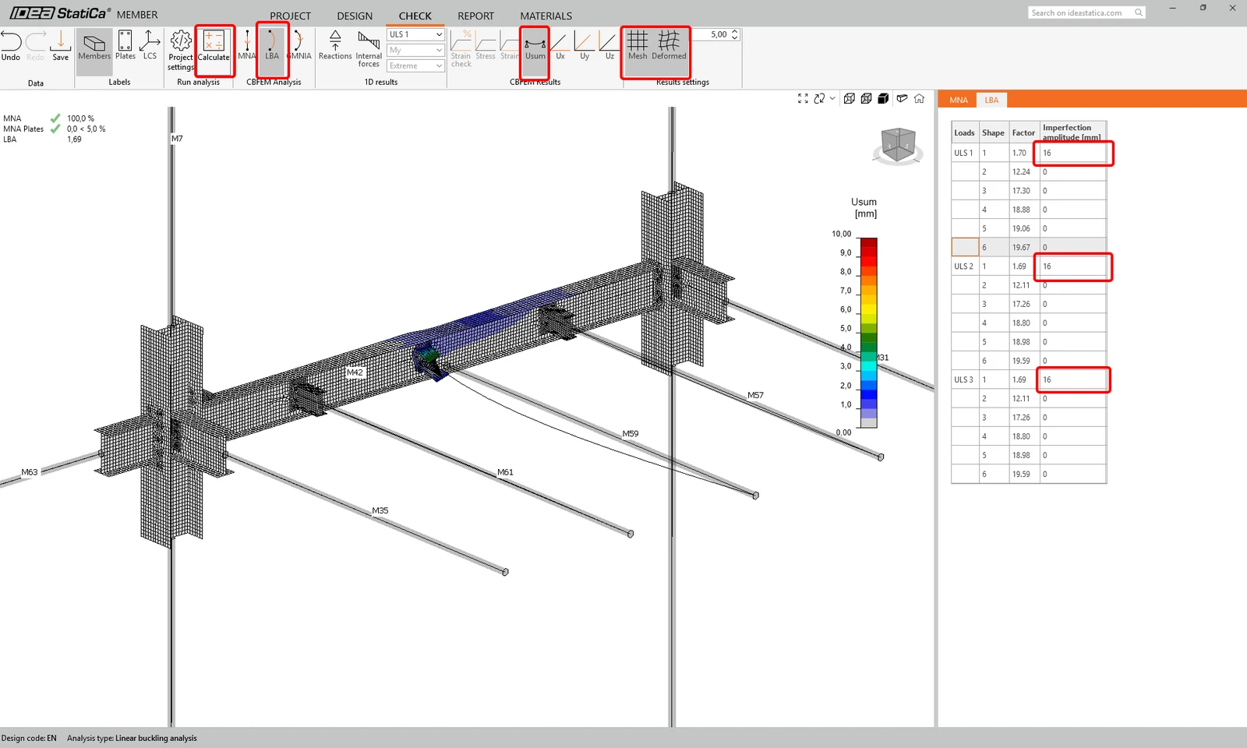Decrease deformation scale with down arrow
The image size is (1247, 748).
click(735, 37)
